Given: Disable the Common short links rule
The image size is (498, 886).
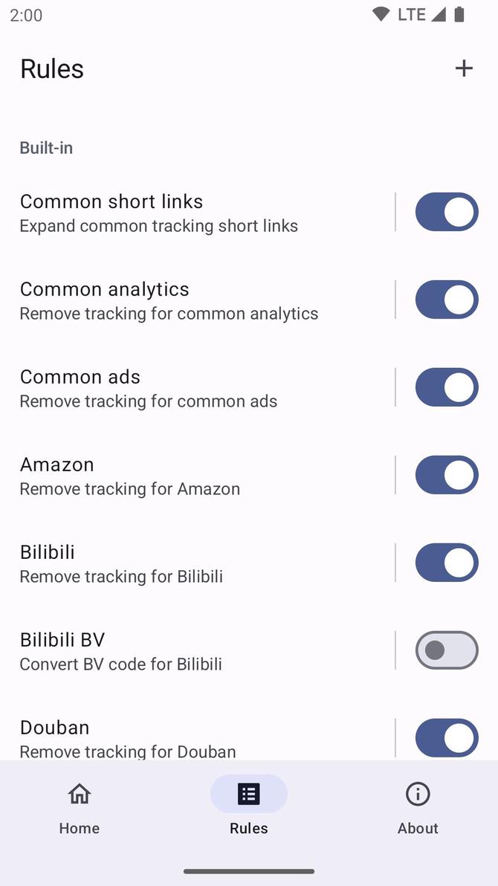Looking at the screenshot, I should [x=446, y=212].
